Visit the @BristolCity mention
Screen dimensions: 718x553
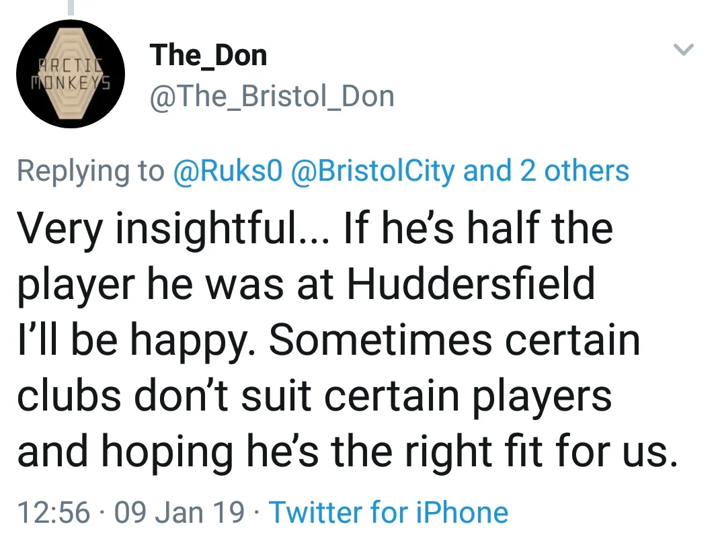point(372,171)
